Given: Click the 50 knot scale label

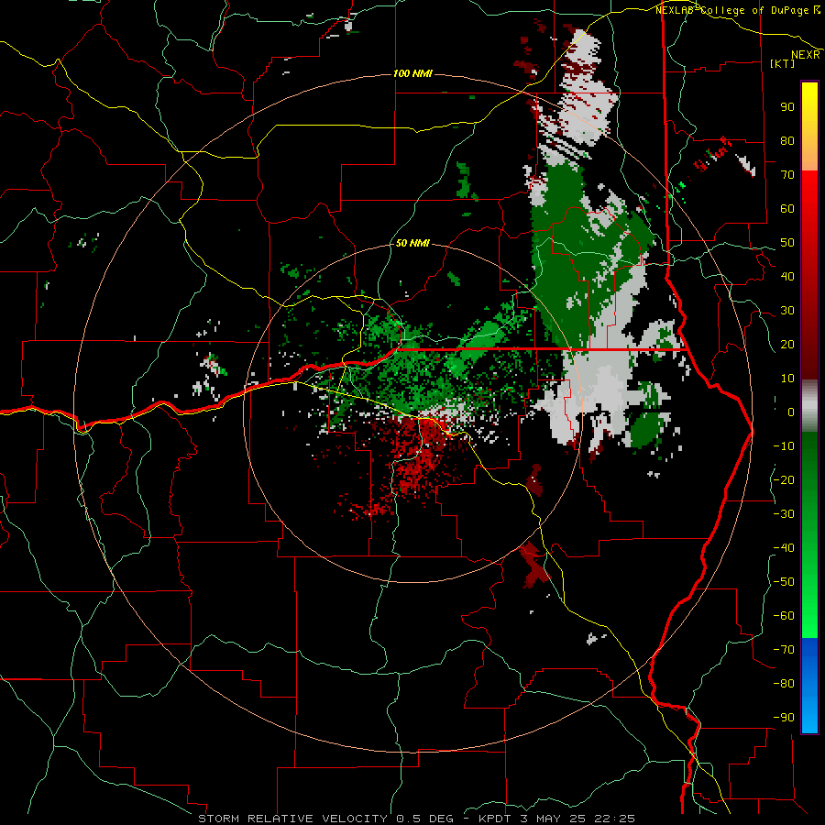Looking at the screenshot, I should pos(787,243).
